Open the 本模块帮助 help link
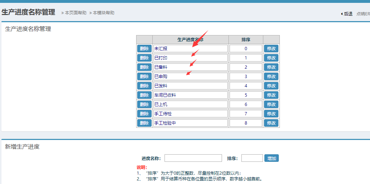Viewport: 370px width, 184px height. click(103, 13)
